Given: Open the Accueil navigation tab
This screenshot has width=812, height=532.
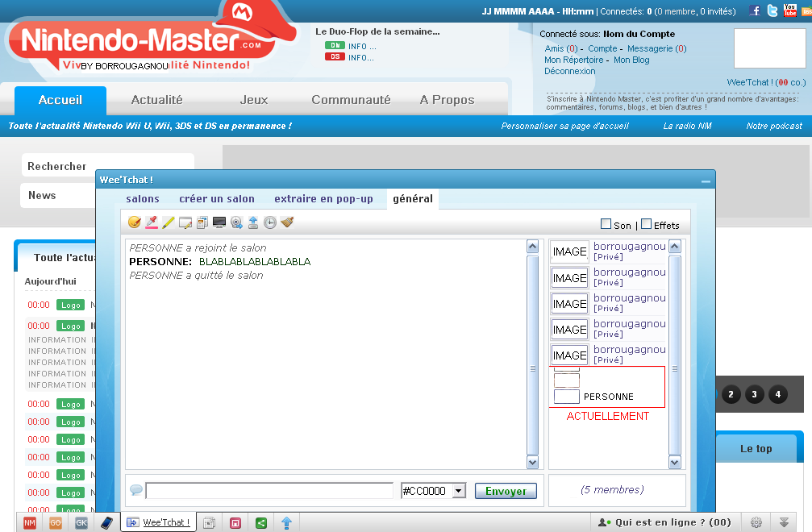Looking at the screenshot, I should pos(60,100).
